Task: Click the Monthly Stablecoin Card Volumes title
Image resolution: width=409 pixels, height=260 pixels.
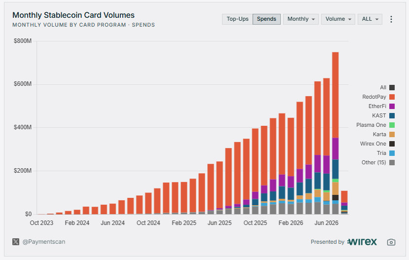Action: tap(74, 15)
